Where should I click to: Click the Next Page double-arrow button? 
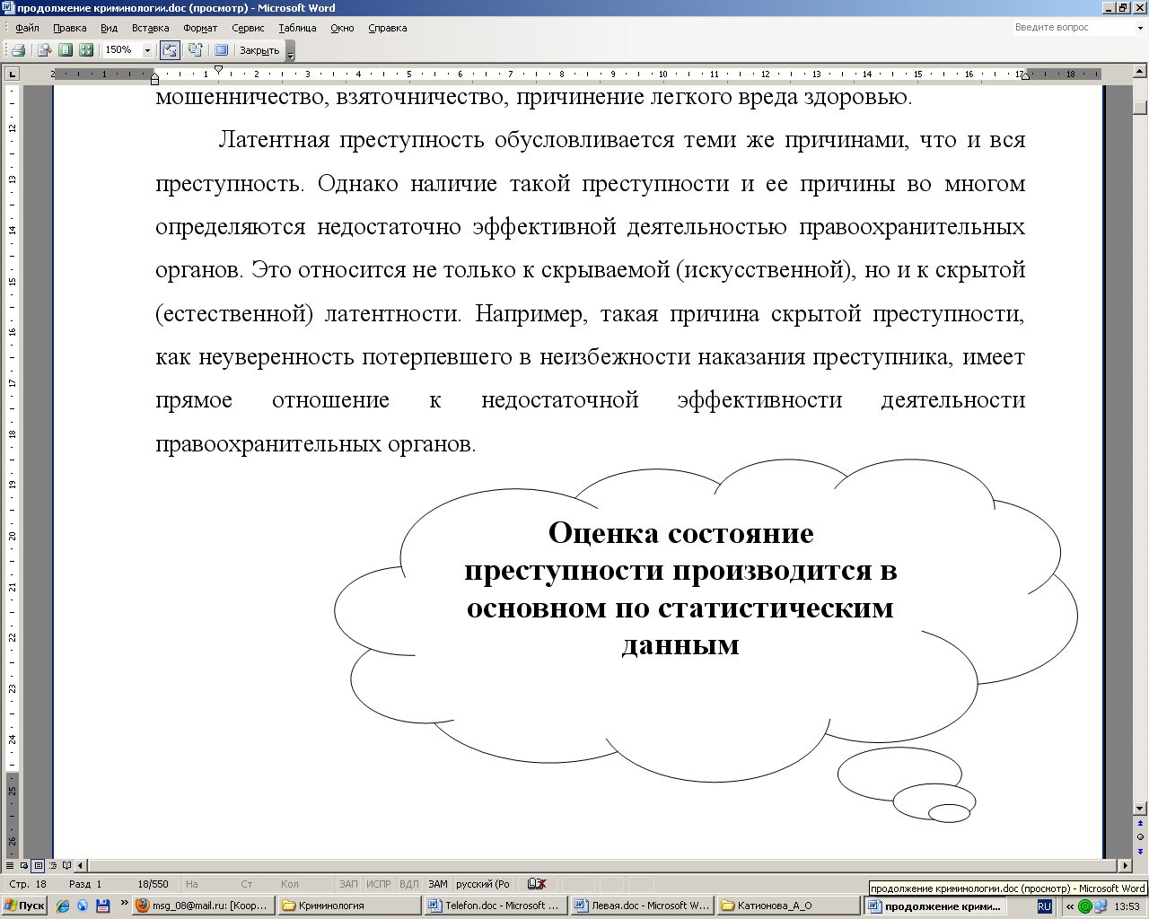coord(1141,851)
